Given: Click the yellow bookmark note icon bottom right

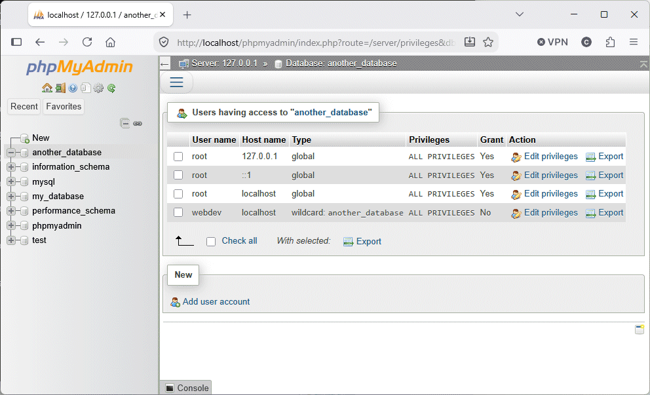Looking at the screenshot, I should [640, 329].
